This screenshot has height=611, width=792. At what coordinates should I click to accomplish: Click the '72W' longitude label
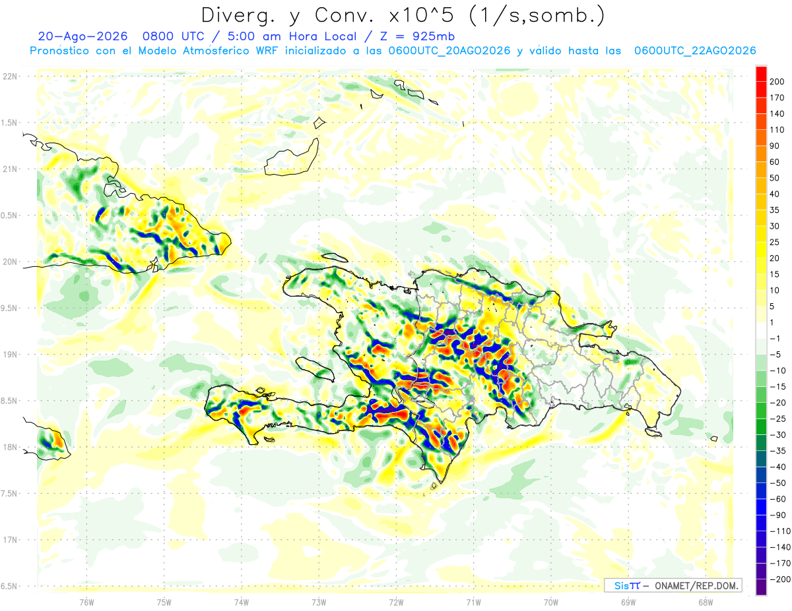tap(396, 602)
